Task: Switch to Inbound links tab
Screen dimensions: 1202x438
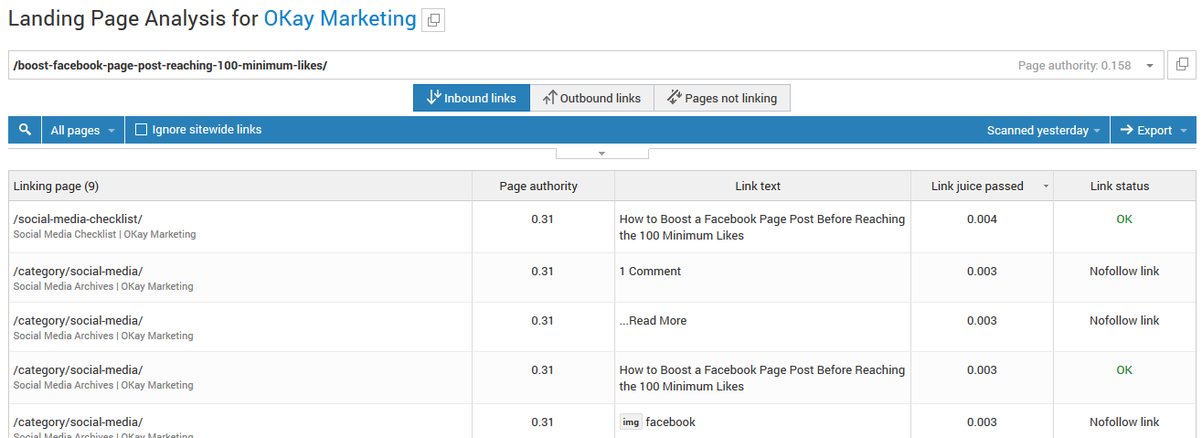Action: coord(472,98)
